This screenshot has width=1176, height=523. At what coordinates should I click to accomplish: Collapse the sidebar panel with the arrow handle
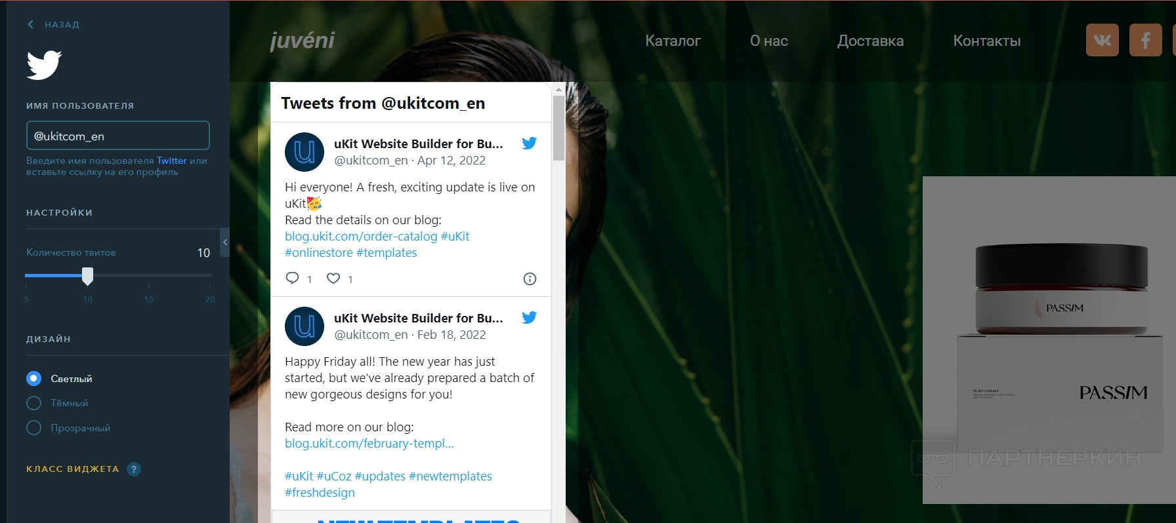(225, 242)
